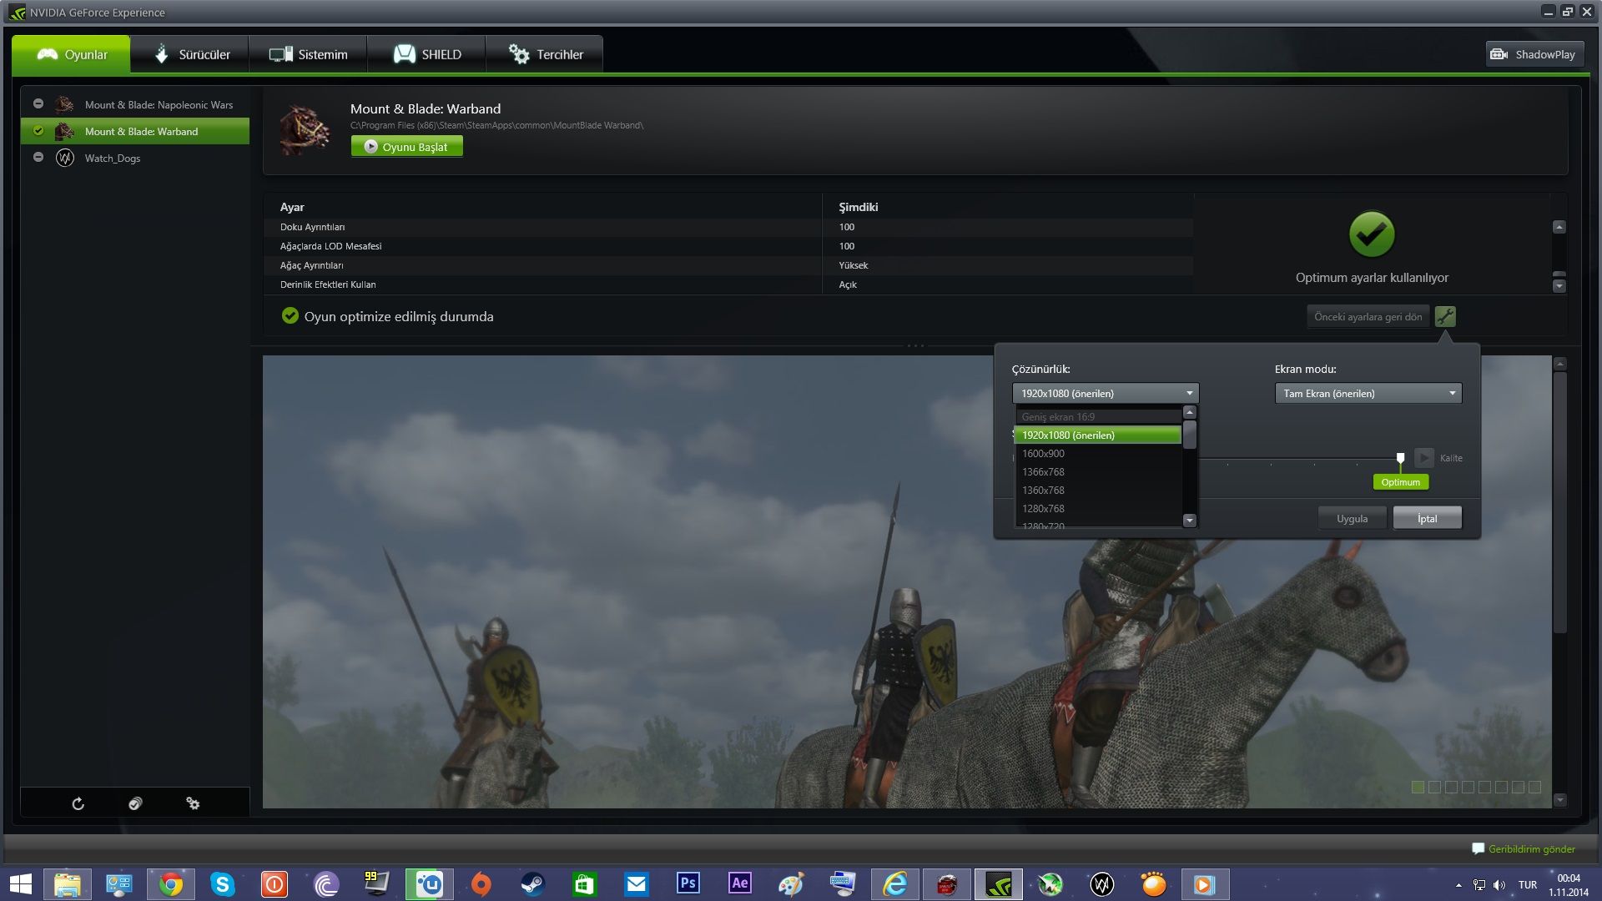Open Steam from the Windows taskbar
The width and height of the screenshot is (1602, 901).
[x=532, y=883]
